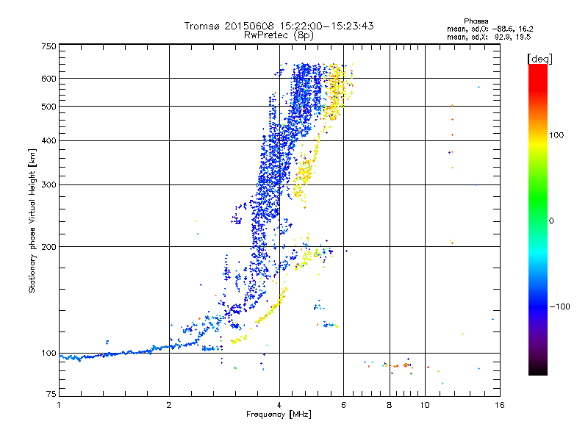Screen dimensions: 588x441
Task: Click the x-axis tick label '8'
Action: pyautogui.click(x=390, y=405)
